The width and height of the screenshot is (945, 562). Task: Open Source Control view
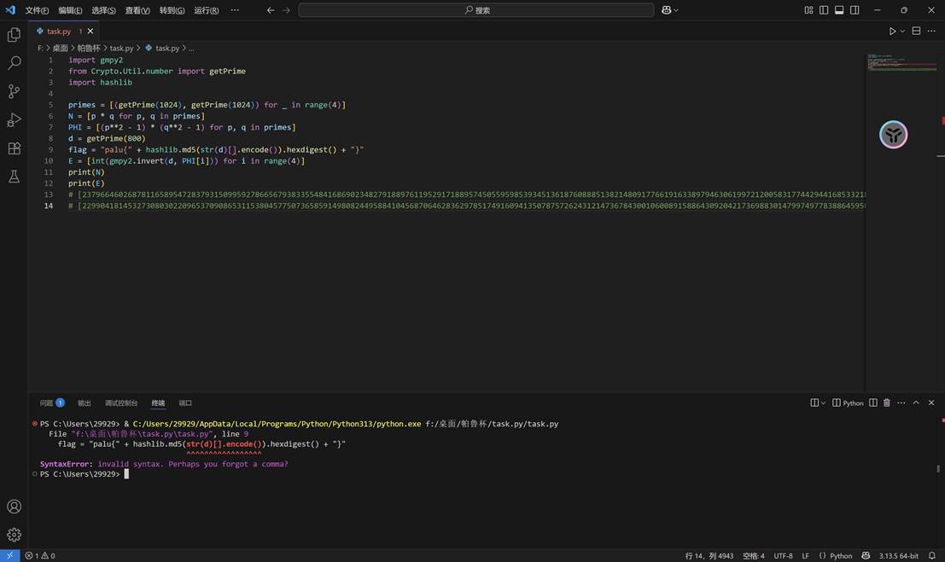pyautogui.click(x=13, y=90)
